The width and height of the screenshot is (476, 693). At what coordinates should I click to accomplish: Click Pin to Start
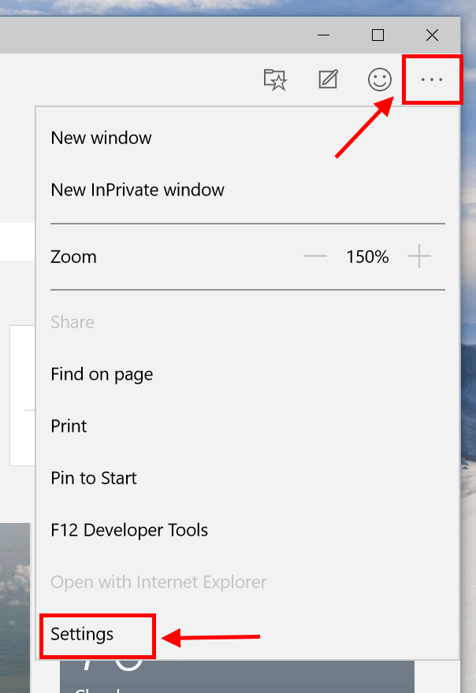point(94,478)
